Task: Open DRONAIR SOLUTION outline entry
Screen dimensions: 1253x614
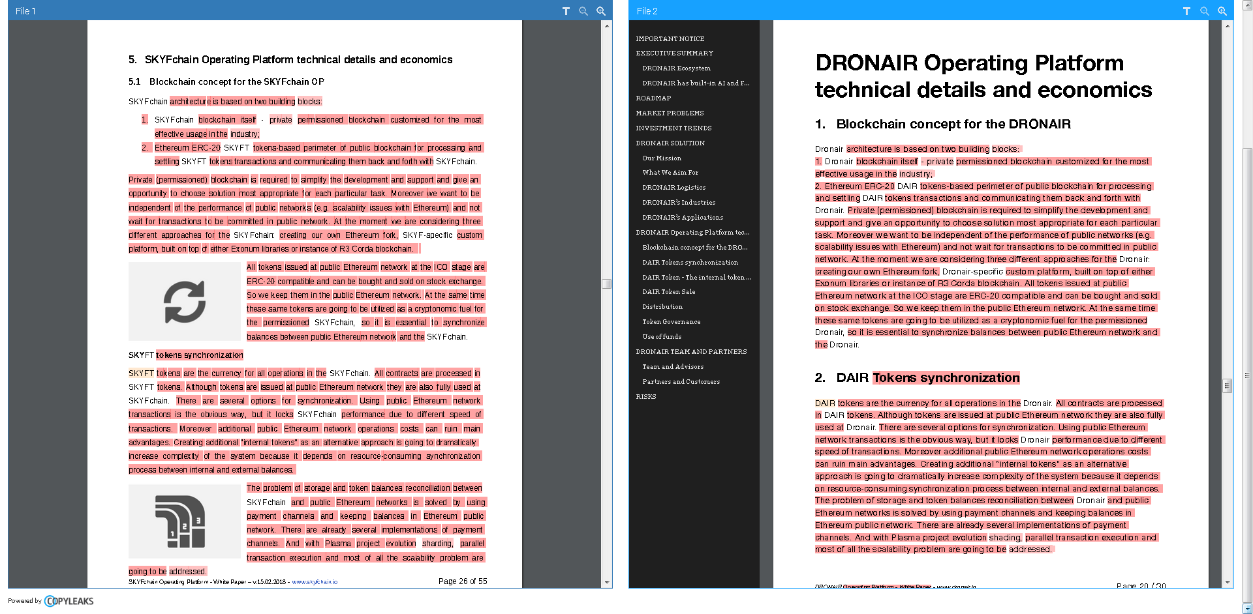Action: (670, 143)
